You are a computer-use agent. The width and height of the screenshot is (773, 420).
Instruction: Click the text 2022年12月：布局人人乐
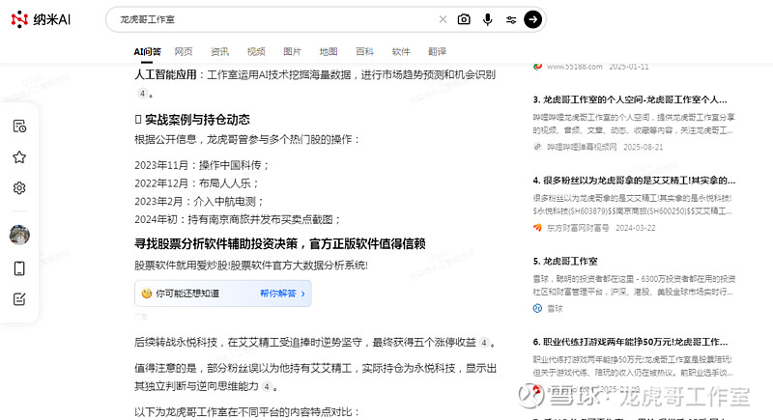[197, 183]
